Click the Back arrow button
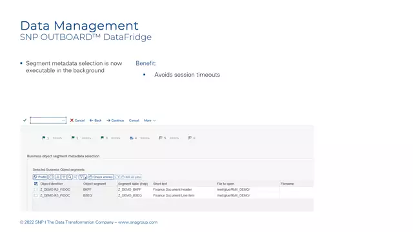Viewport: 413px width, 232px height. tap(96, 121)
